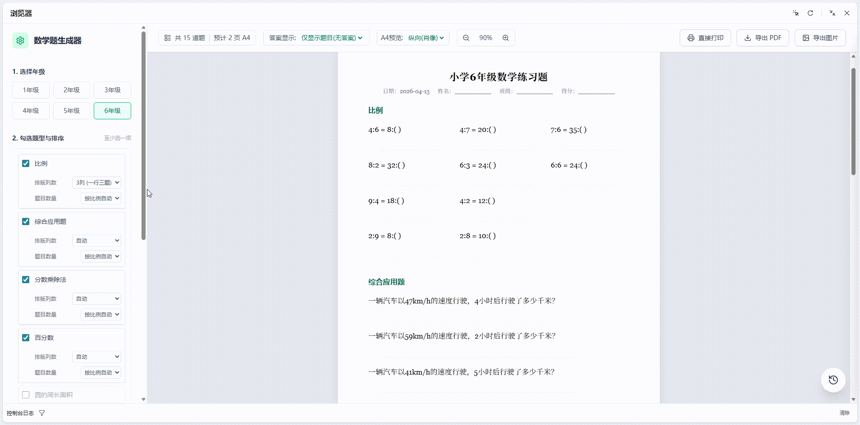This screenshot has height=425, width=860.
Task: Select the 3年级 grade tab
Action: tap(112, 90)
